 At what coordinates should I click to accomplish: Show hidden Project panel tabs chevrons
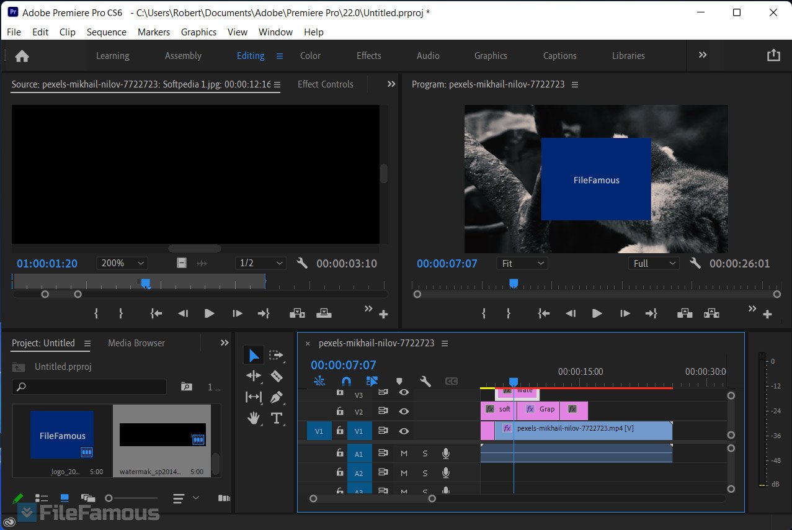(x=225, y=343)
